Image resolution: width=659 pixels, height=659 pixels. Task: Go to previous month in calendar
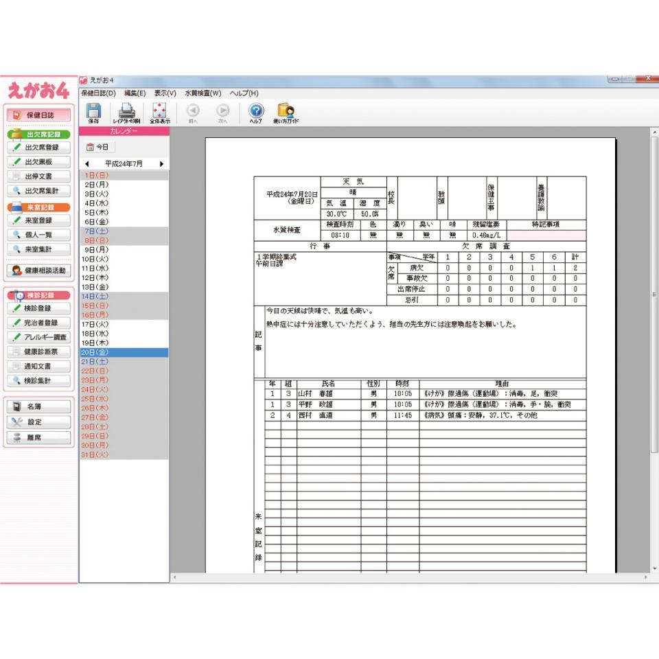click(x=86, y=164)
